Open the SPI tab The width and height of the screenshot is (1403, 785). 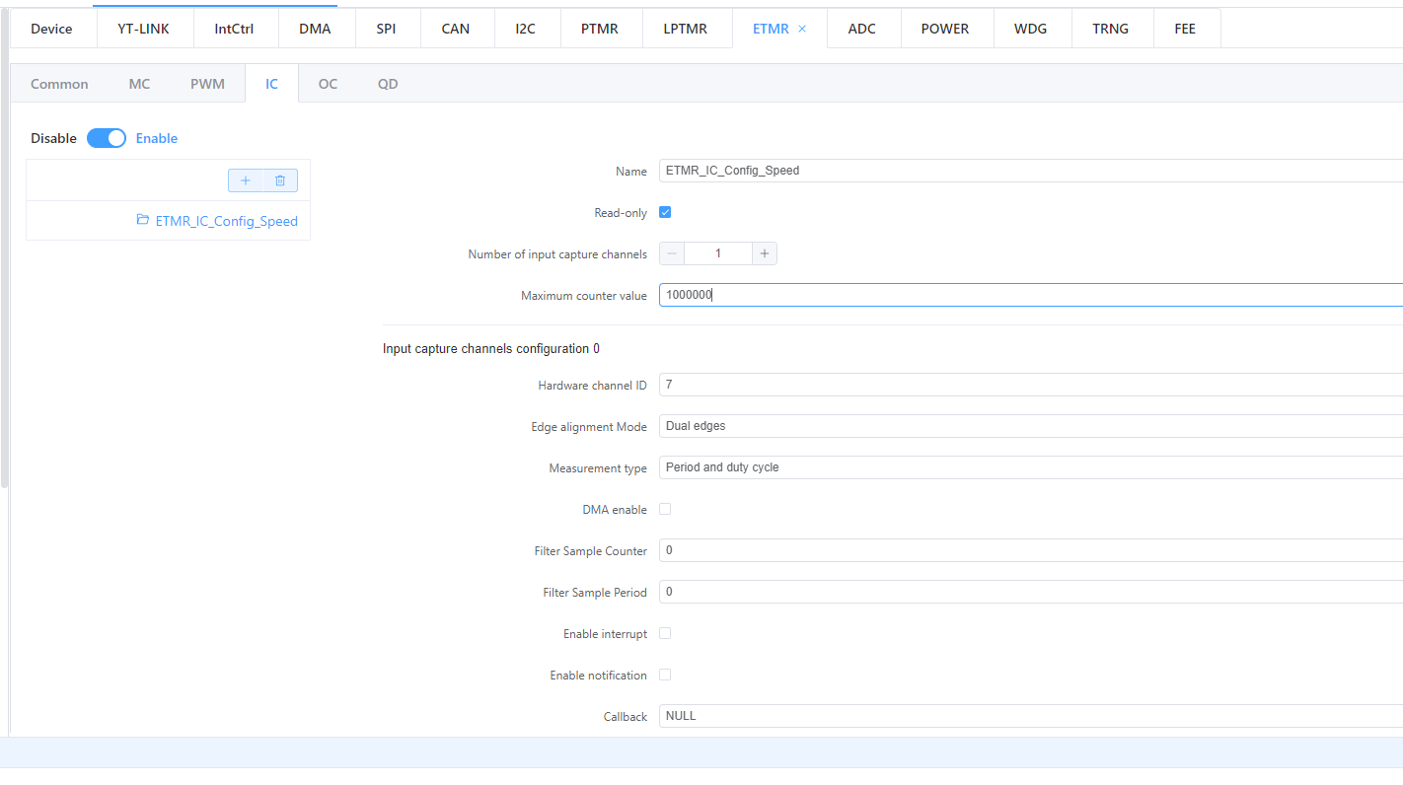pos(386,29)
